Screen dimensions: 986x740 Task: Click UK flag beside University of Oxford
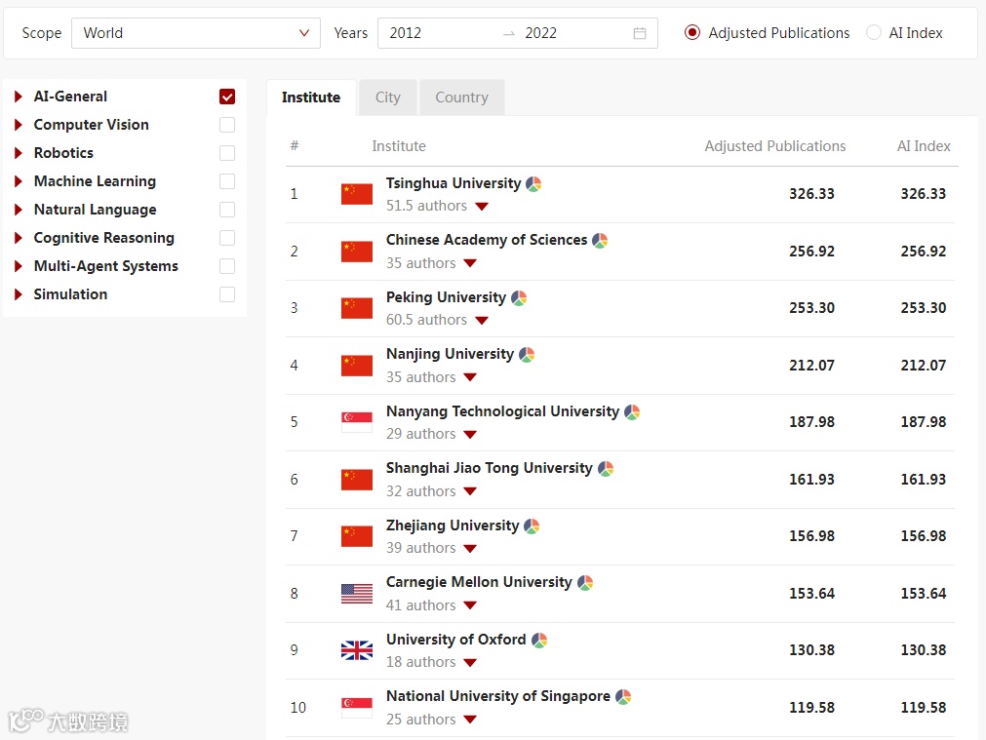357,650
